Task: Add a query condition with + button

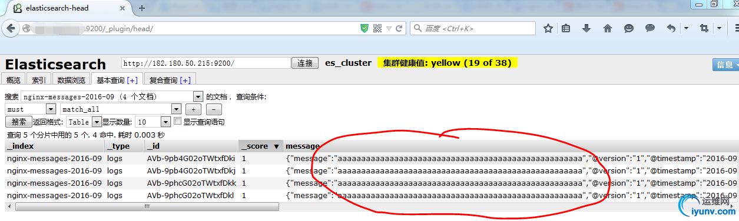Action: click(x=193, y=109)
